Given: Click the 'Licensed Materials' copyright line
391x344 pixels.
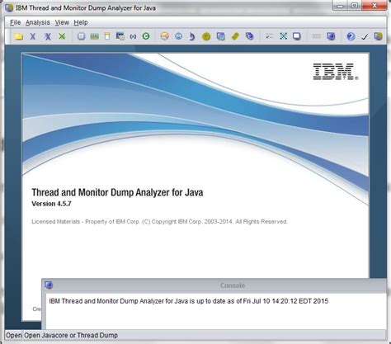Looking at the screenshot, I should coord(159,222).
